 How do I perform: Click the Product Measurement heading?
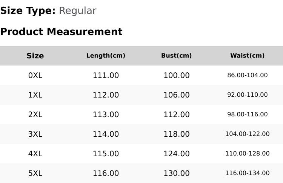pyautogui.click(x=62, y=32)
